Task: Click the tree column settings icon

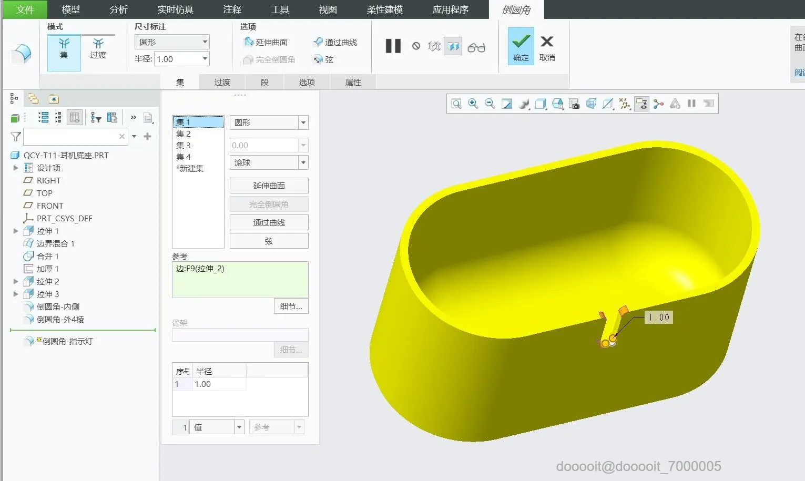Action: click(112, 118)
